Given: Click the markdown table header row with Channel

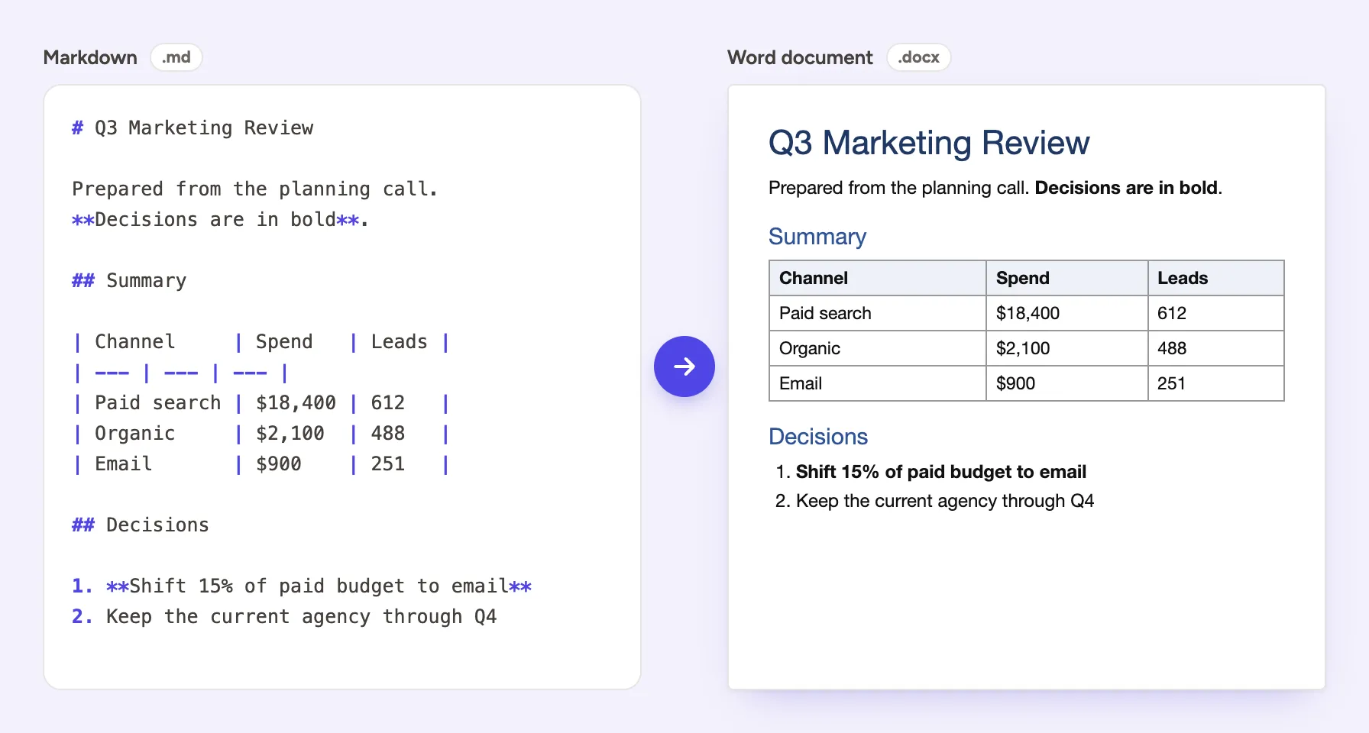Looking at the screenshot, I should pyautogui.click(x=261, y=341).
